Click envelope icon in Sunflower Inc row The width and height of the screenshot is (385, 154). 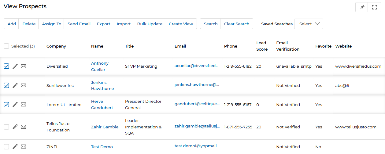coord(23,85)
